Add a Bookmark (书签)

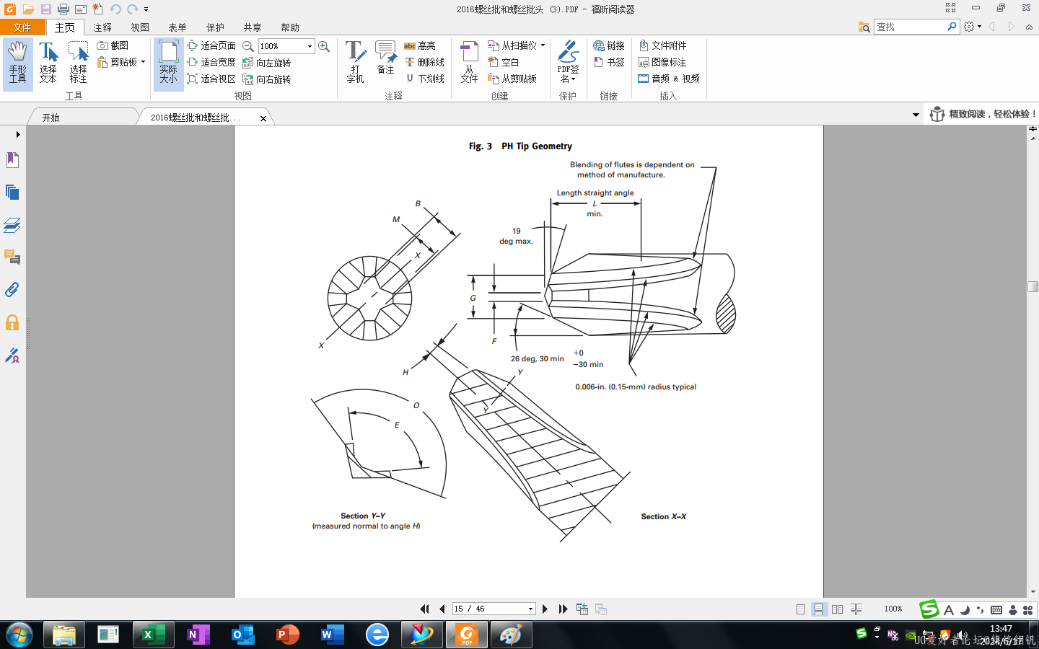coord(609,62)
